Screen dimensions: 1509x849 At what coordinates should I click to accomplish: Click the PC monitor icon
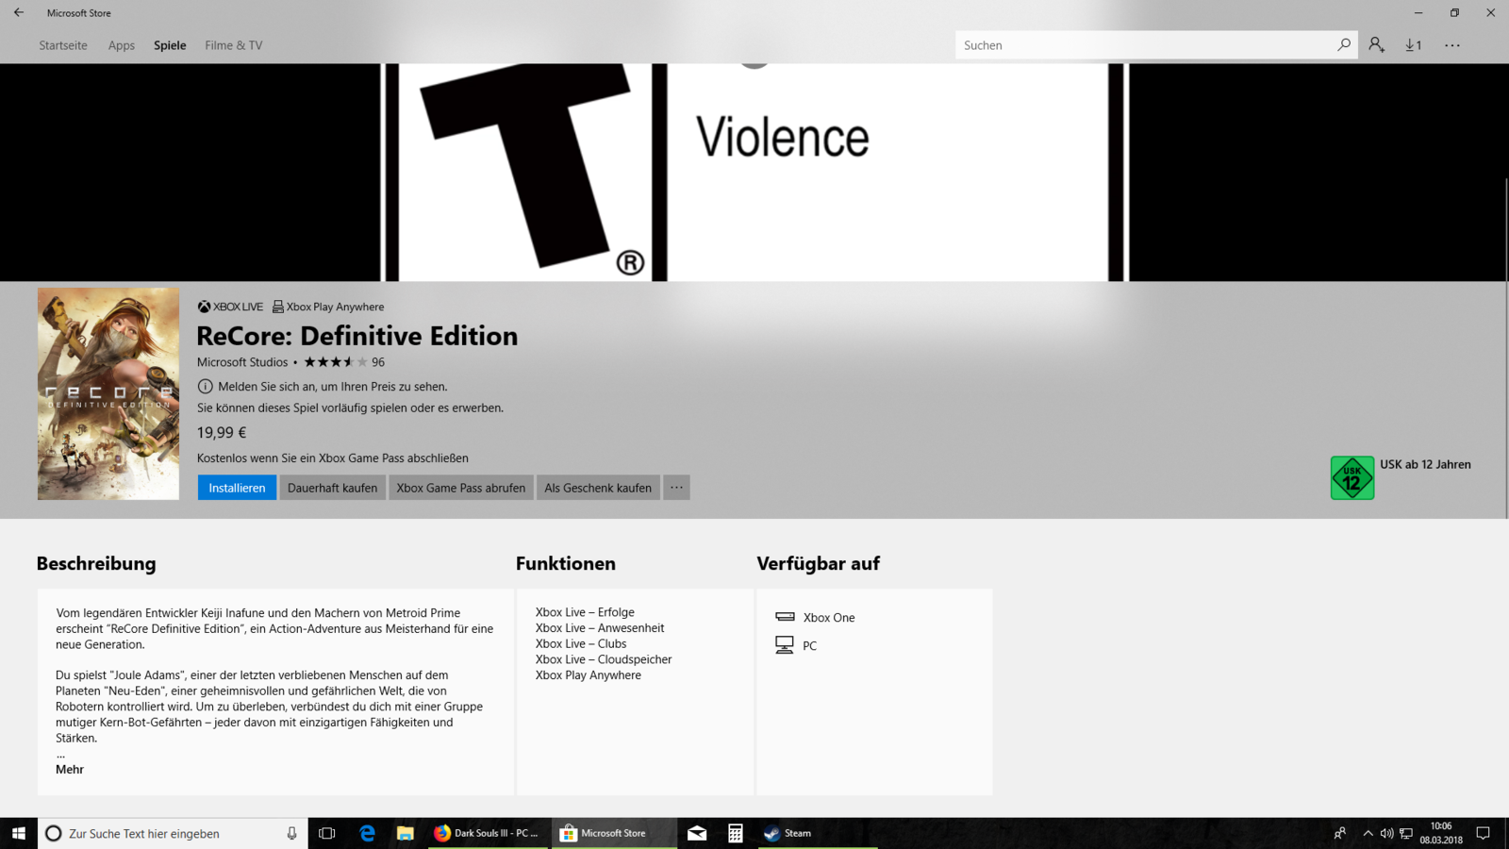coord(785,645)
